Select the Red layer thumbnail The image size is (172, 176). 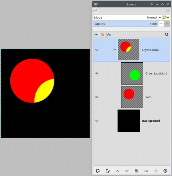coord(132,97)
